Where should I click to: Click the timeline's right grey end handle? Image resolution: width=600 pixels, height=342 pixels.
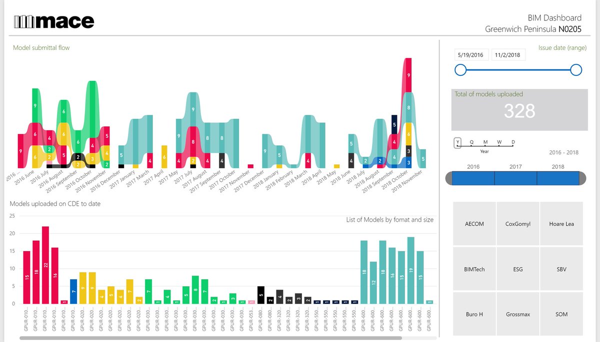(582, 178)
